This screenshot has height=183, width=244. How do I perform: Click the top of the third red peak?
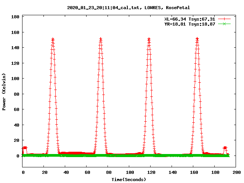149,39
